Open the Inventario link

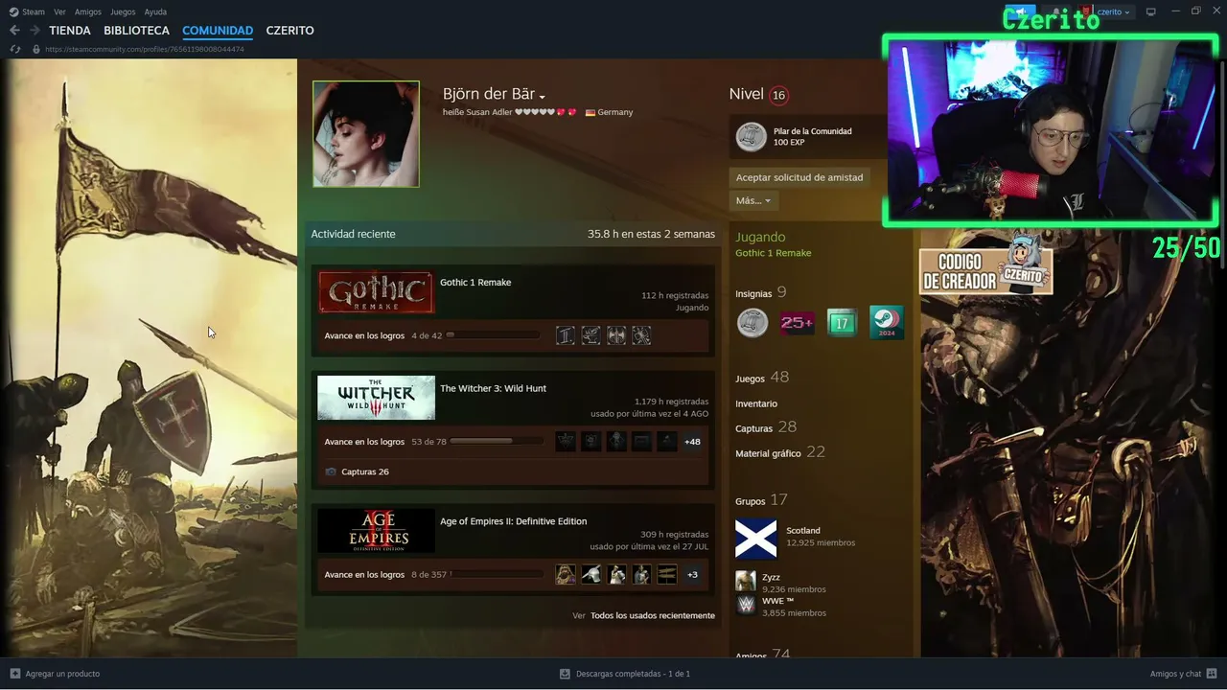pos(756,404)
